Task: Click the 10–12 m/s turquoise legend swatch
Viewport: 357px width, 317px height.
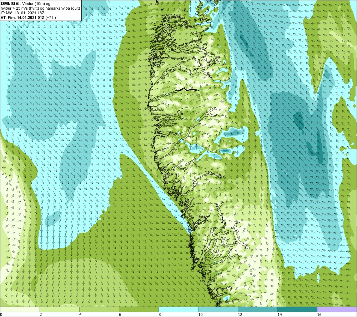Action: (218, 309)
